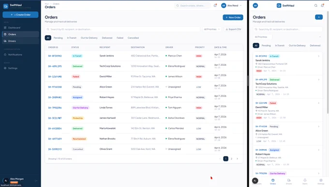Click the Create Order button in sidebar

20,14
